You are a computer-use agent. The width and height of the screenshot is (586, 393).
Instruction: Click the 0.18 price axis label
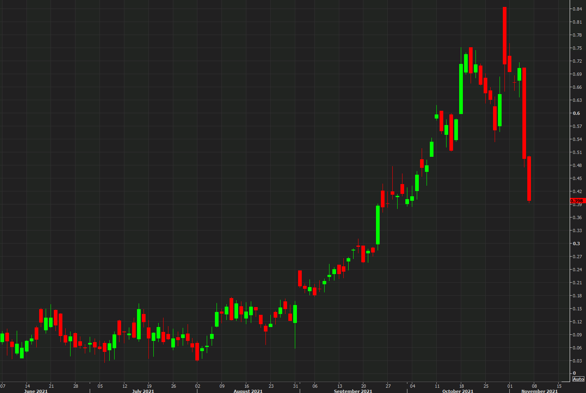[x=577, y=296]
